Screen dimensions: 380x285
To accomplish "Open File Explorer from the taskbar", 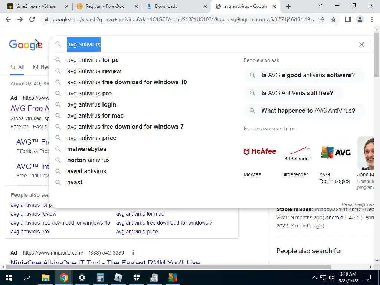I will coord(45,278).
